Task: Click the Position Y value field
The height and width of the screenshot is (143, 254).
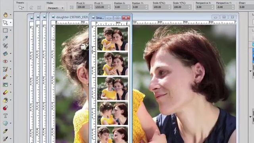Action: coord(139,7)
